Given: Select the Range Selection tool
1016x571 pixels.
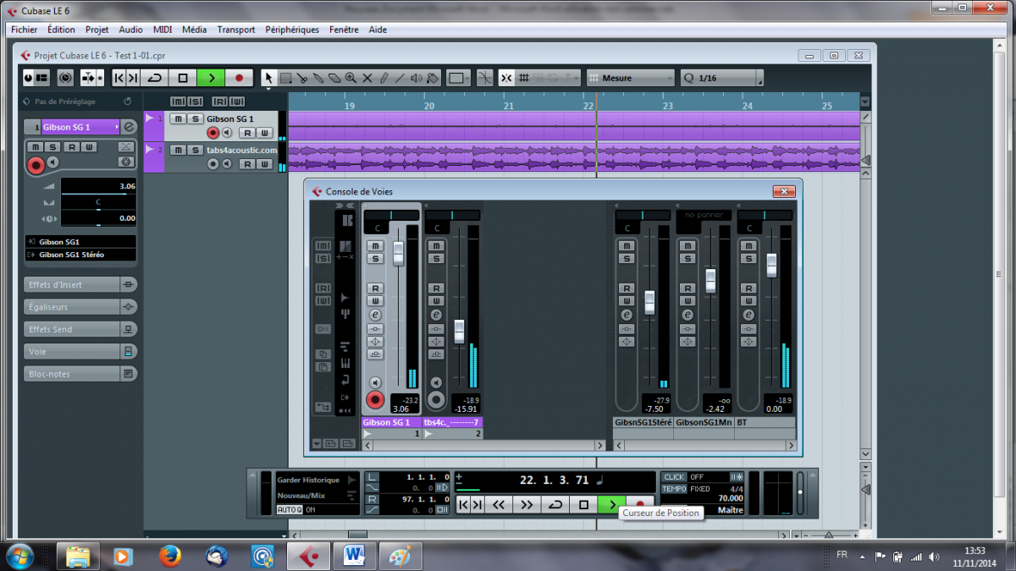Looking at the screenshot, I should tap(286, 78).
